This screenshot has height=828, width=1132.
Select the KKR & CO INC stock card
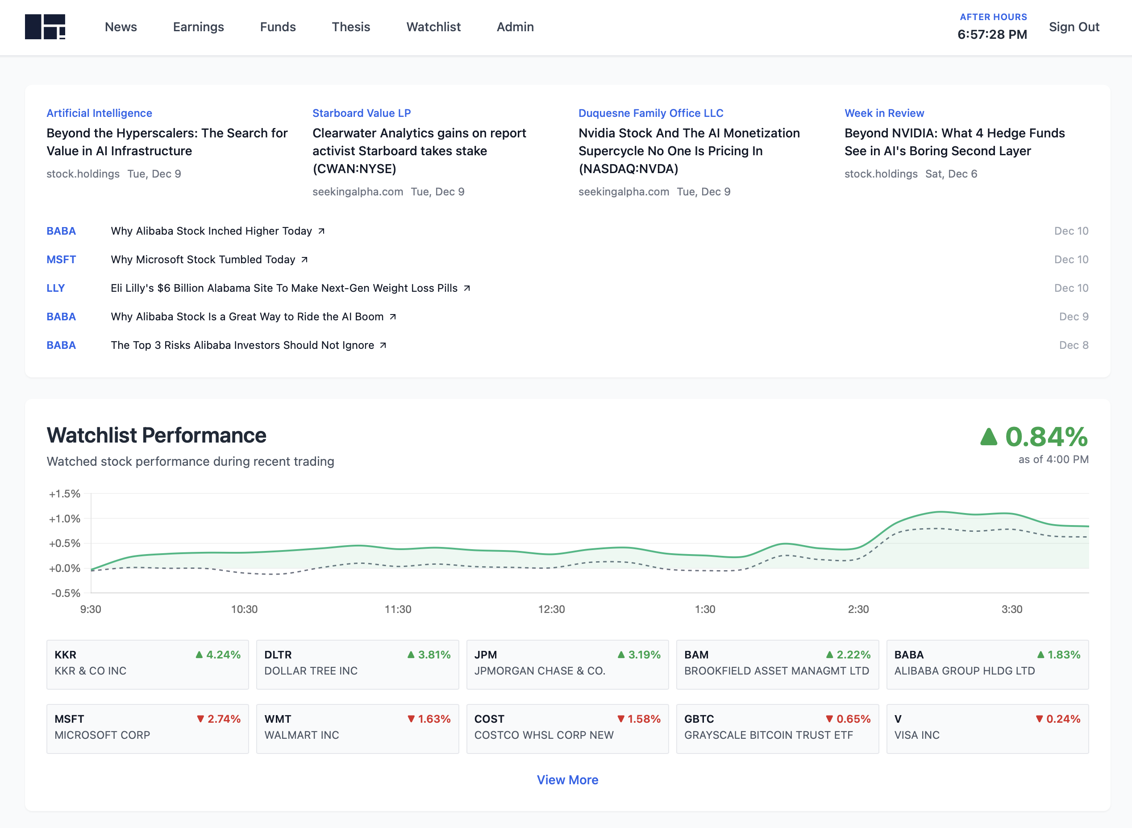tap(147, 665)
